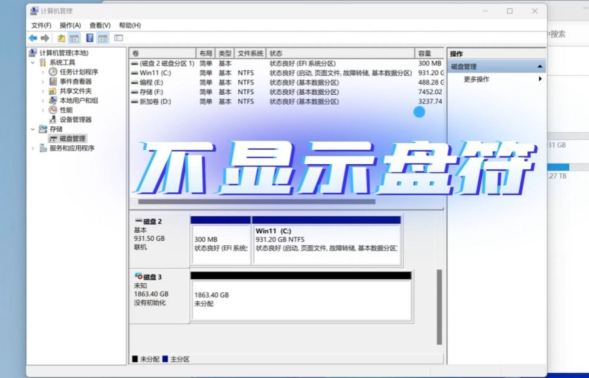
Task: Select the Win11 (C:) partition block on 磁盘 2
Action: click(327, 241)
